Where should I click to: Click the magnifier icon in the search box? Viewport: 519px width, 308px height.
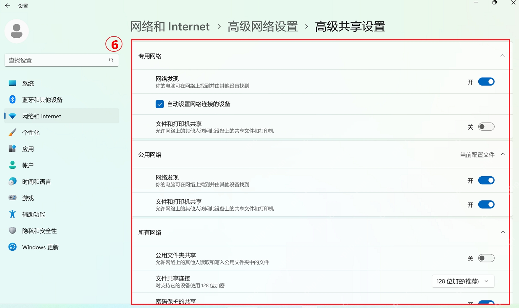coord(111,60)
